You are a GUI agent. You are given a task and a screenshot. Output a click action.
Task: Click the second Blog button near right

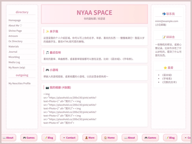point(170,138)
